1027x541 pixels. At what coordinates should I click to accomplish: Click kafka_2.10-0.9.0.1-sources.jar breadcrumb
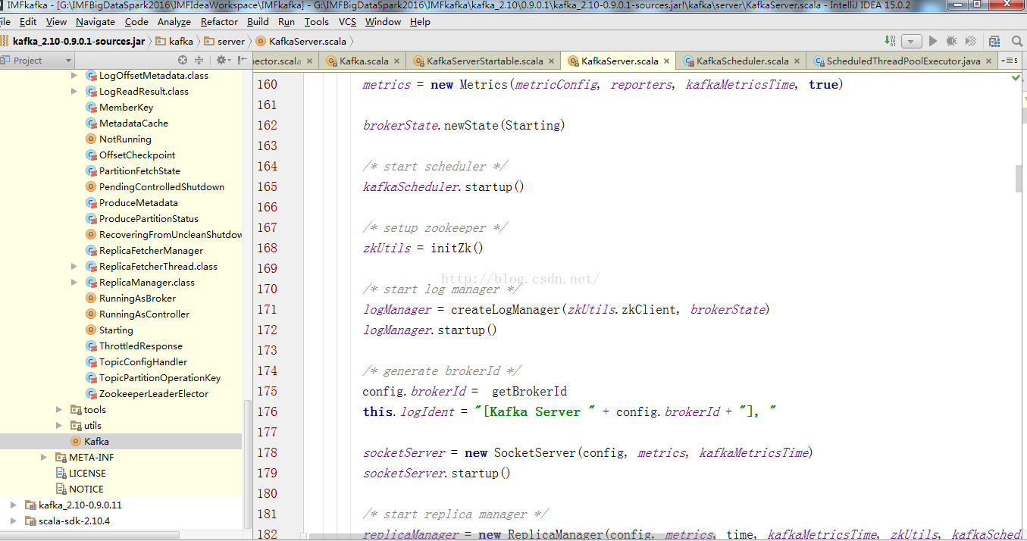point(78,41)
